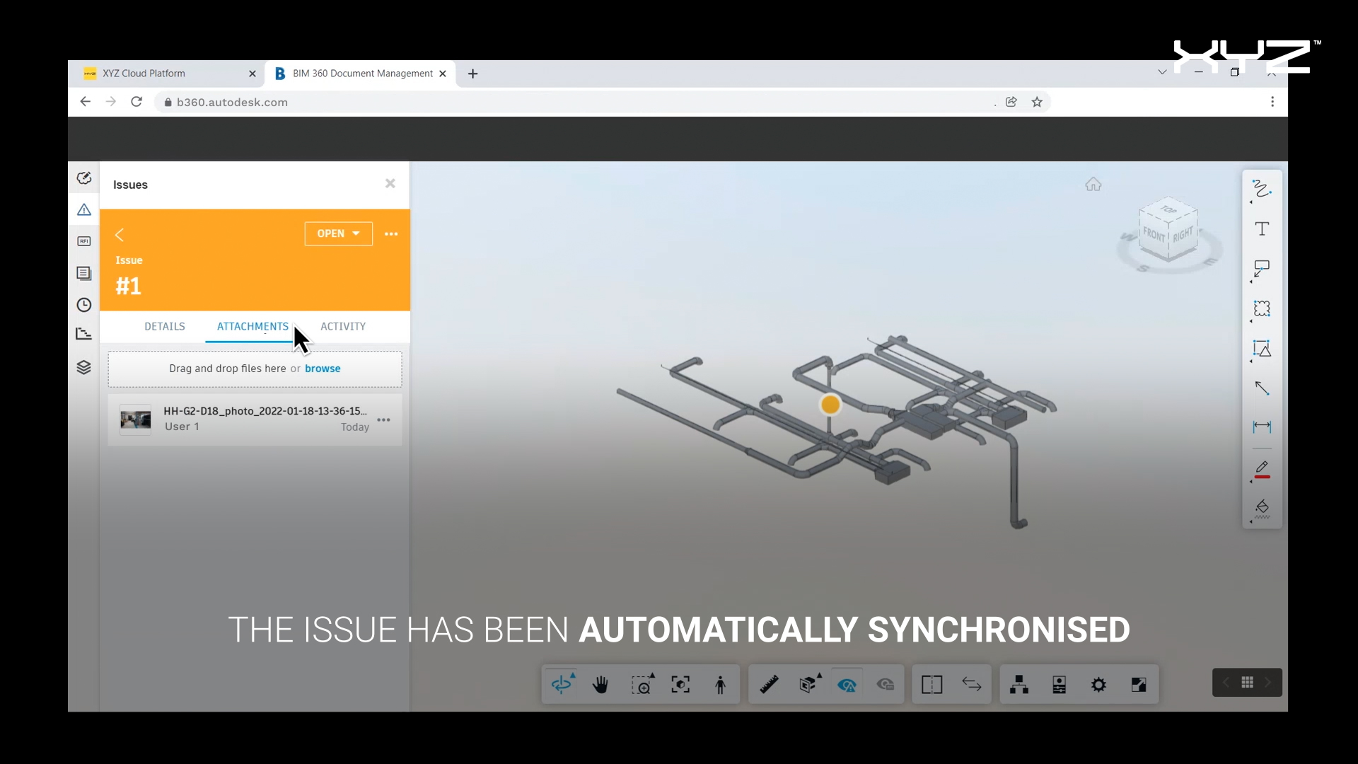Toggle issue visibility eye button
Viewport: 1358px width, 764px height.
847,684
